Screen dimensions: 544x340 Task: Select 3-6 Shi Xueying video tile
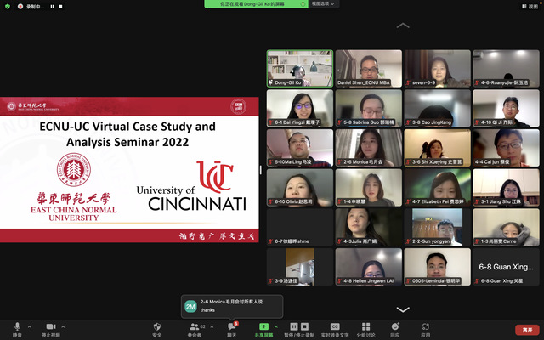coord(438,148)
